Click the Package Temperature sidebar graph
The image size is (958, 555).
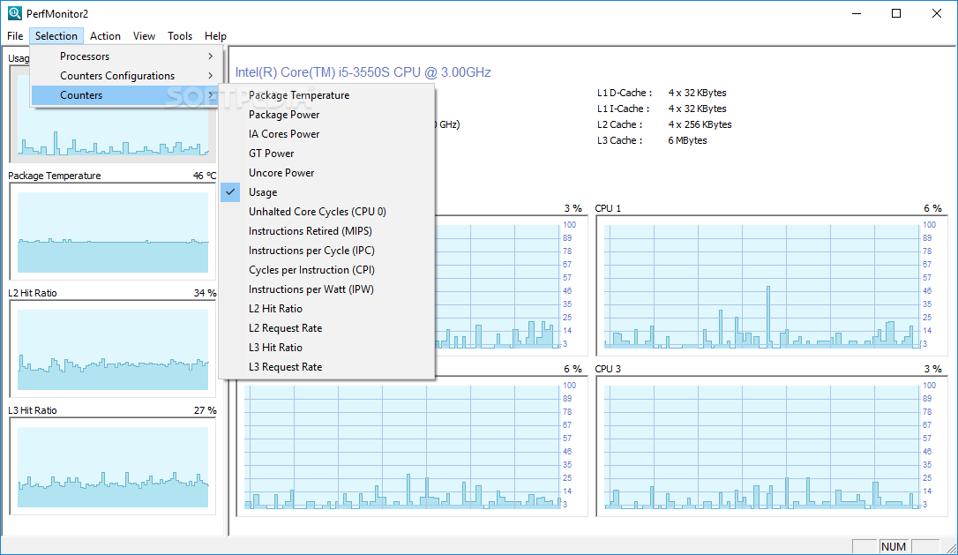113,232
